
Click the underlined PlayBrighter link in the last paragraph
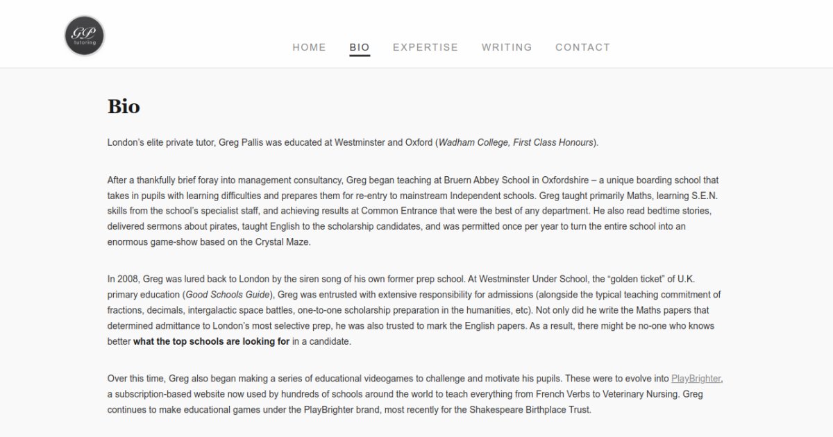pyautogui.click(x=696, y=378)
